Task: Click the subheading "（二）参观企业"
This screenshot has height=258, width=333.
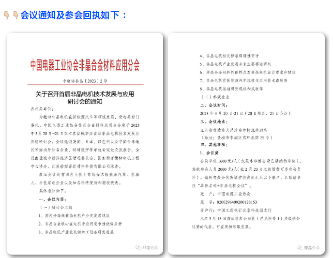Action: click(215, 97)
